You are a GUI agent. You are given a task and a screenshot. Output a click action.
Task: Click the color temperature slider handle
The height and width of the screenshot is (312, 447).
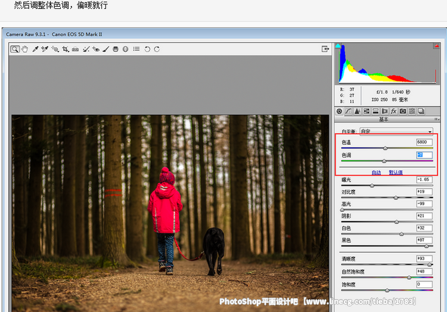coord(385,148)
